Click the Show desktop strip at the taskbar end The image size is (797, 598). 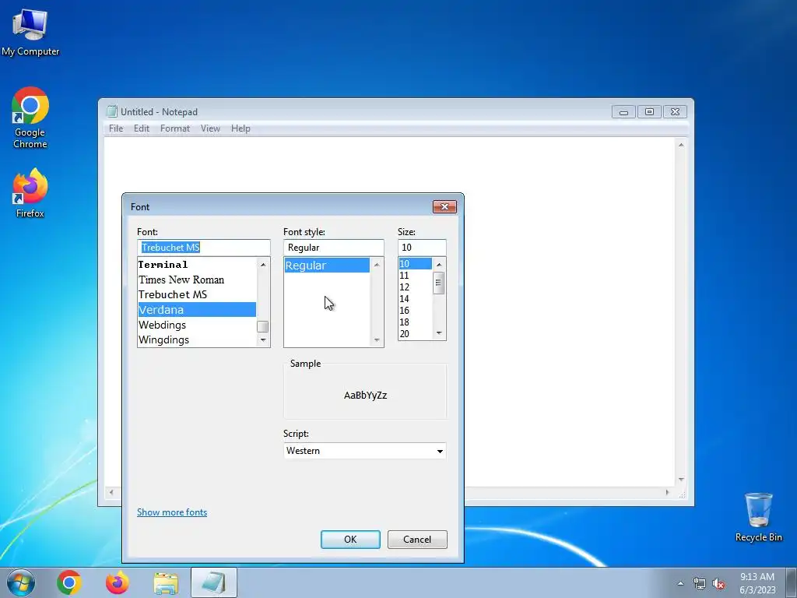point(792,582)
